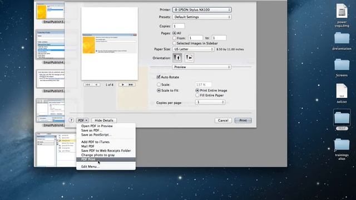Select the TEST desktop folder
Image resolution: width=356 pixels, height=200 pixels.
(x=342, y=120)
